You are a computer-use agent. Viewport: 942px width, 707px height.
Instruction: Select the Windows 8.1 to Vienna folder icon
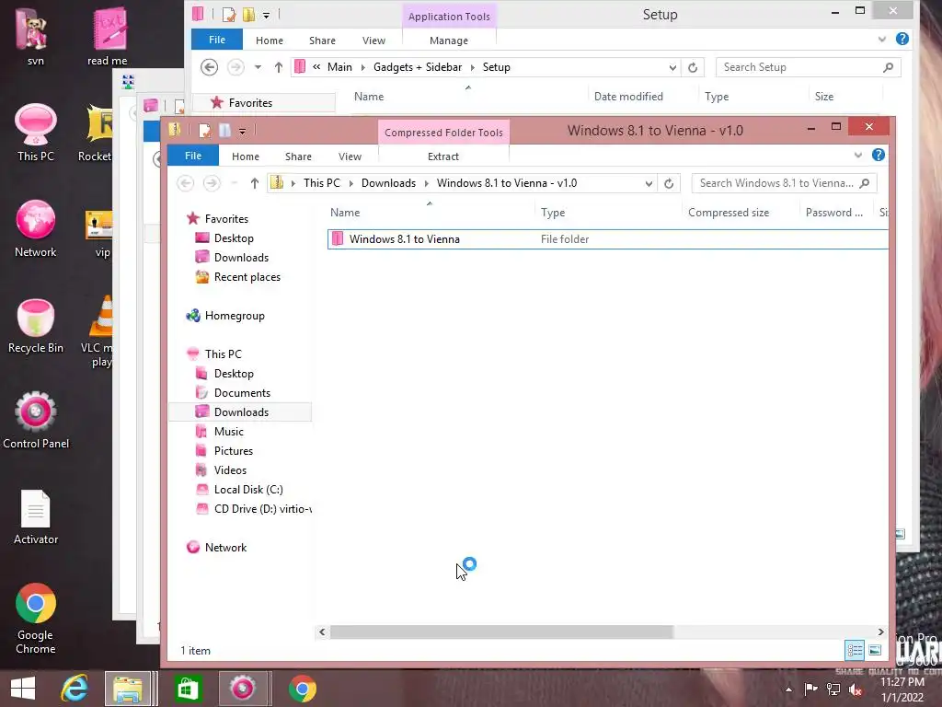click(338, 238)
